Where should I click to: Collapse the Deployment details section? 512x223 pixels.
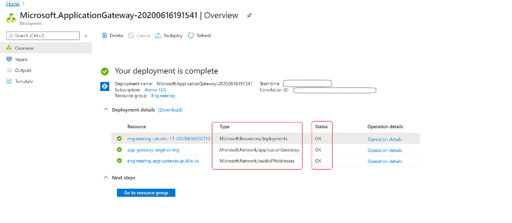[x=106, y=110]
